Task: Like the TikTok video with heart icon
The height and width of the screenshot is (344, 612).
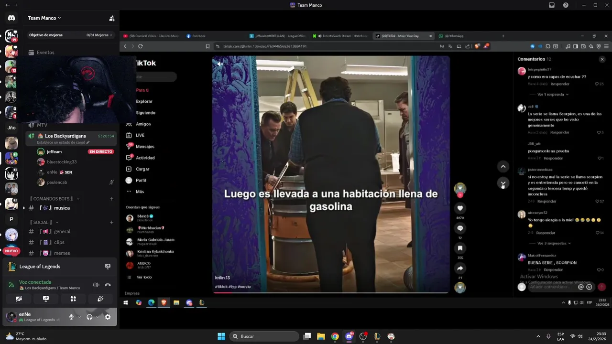Action: [x=460, y=208]
